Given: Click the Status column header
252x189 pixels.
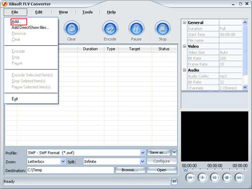Looking at the screenshot, I should point(164,49).
